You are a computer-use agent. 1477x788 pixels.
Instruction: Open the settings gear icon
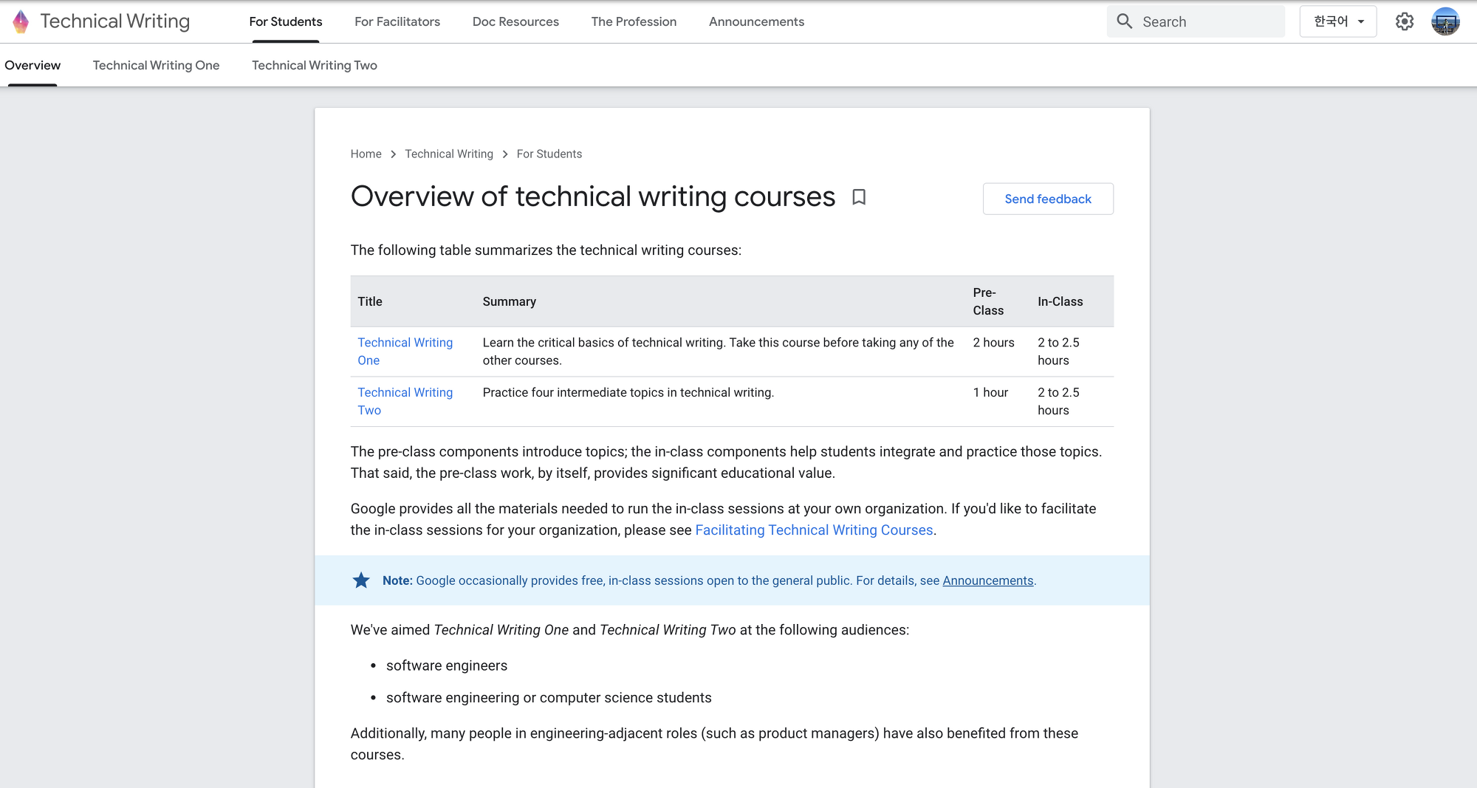pyautogui.click(x=1405, y=21)
